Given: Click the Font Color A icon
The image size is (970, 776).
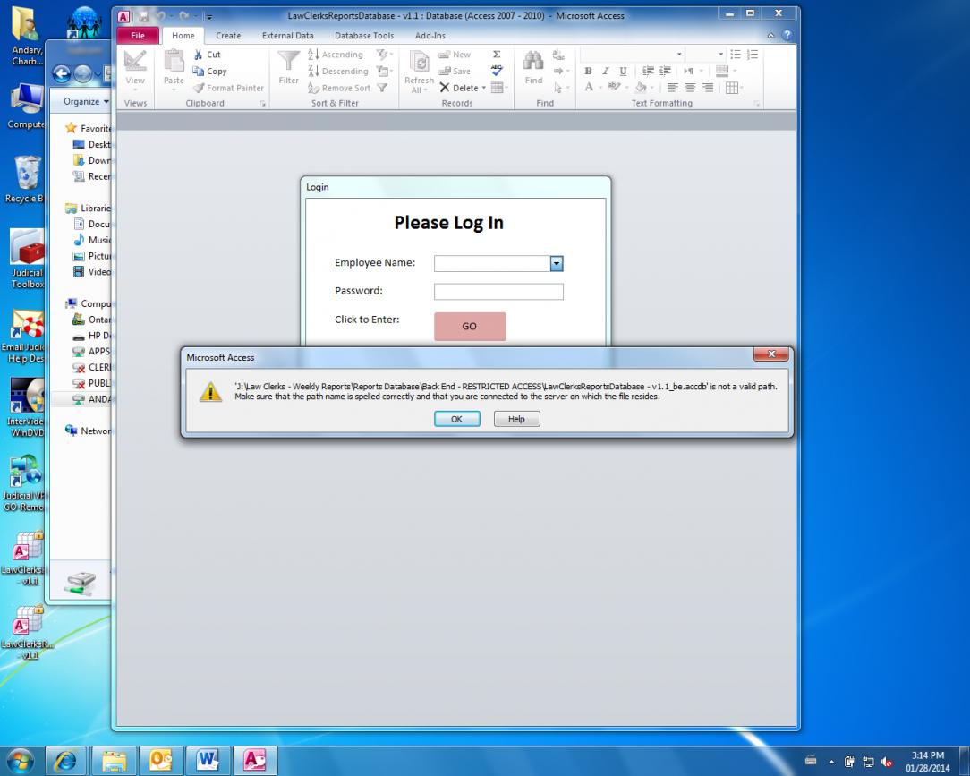Looking at the screenshot, I should pyautogui.click(x=589, y=87).
